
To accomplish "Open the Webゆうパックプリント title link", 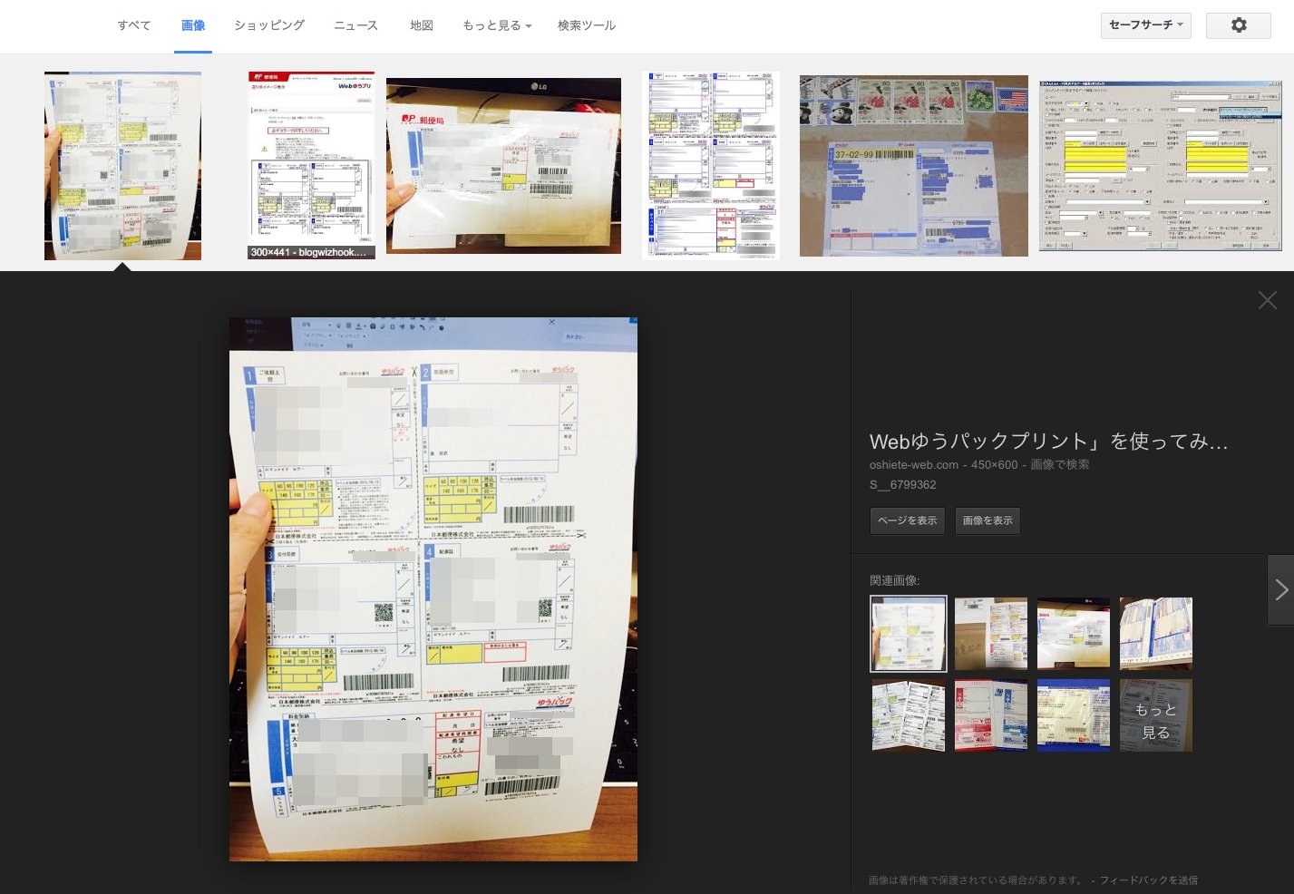I will pyautogui.click(x=1049, y=442).
